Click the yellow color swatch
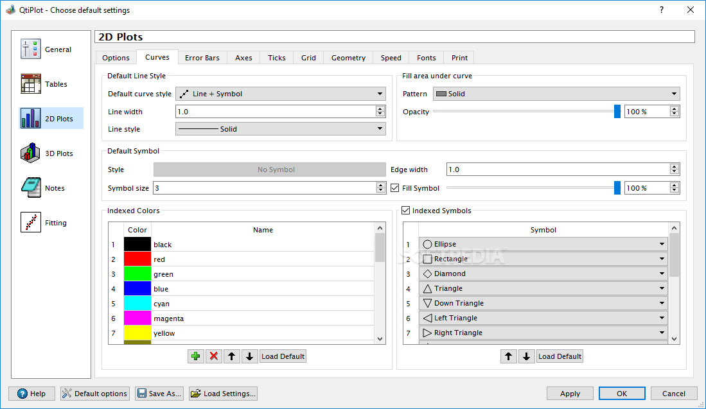Viewport: 706px width, 409px height. coord(137,333)
